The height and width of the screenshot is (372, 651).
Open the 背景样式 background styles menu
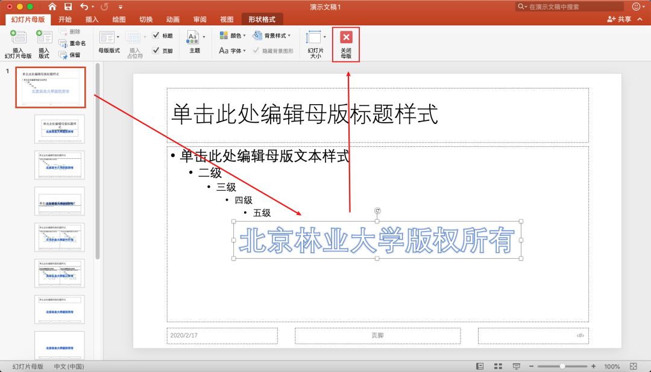point(271,36)
